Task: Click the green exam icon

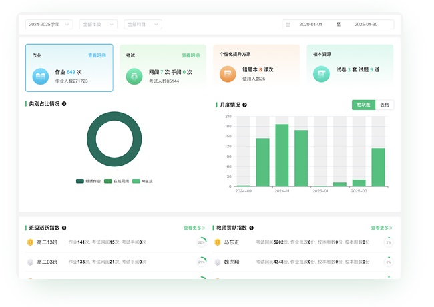Action: [x=134, y=76]
